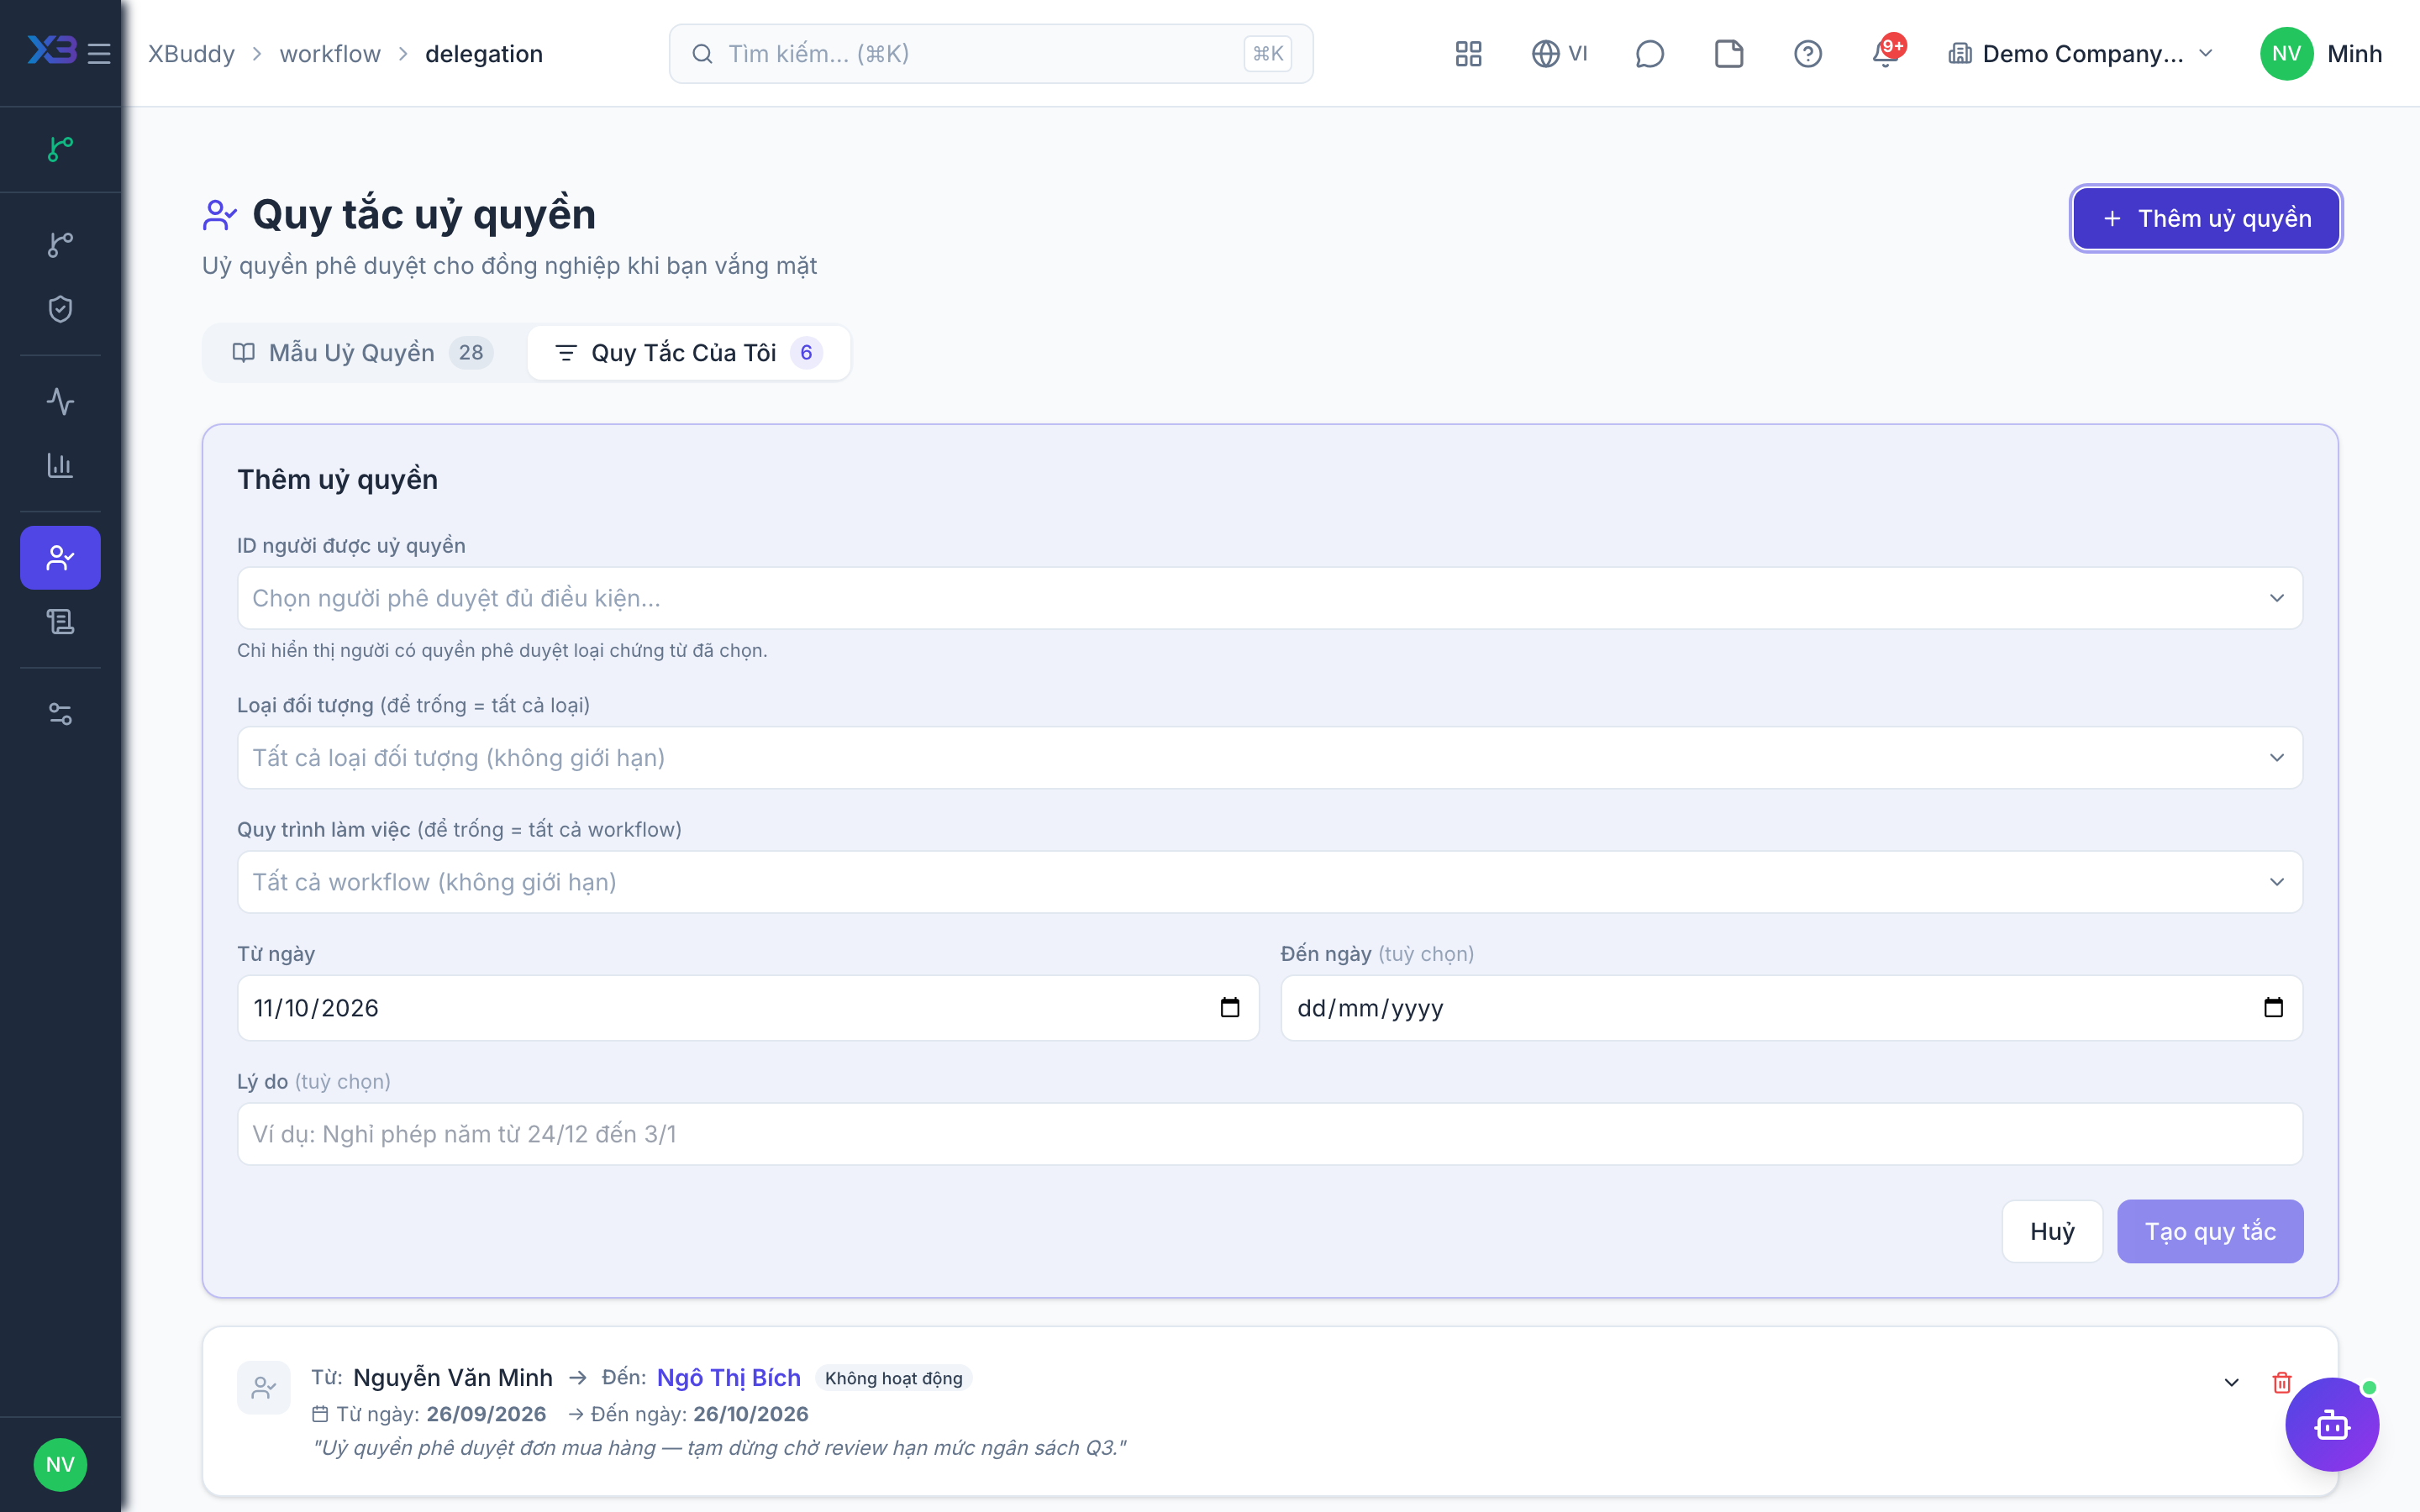Go to workflow breadcrumb
This screenshot has height=1512, width=2420.
330,54
